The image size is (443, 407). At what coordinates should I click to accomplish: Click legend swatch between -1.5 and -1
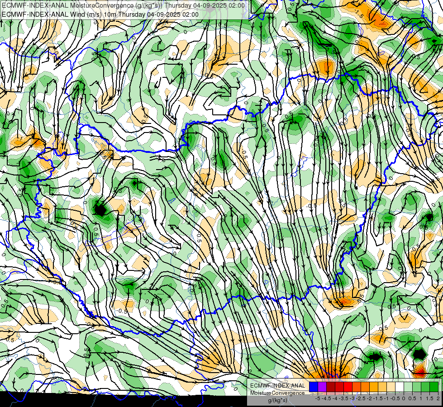(x=382, y=387)
